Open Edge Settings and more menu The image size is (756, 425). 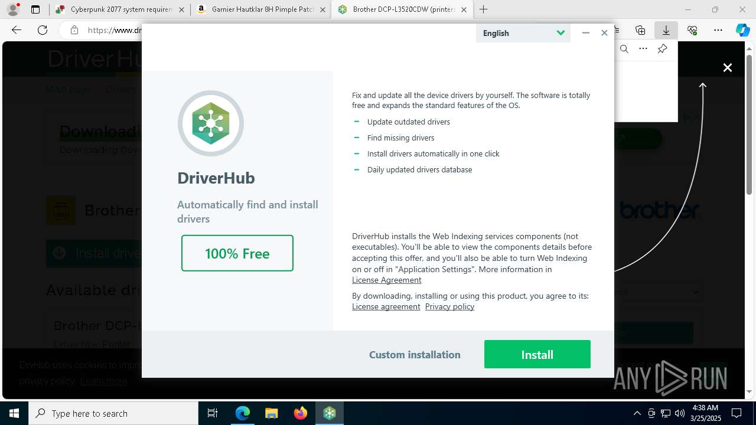click(718, 30)
